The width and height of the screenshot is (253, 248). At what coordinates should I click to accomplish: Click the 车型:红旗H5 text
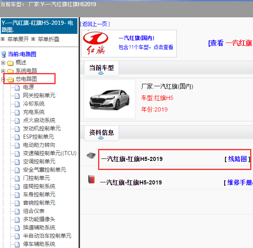click(x=157, y=98)
